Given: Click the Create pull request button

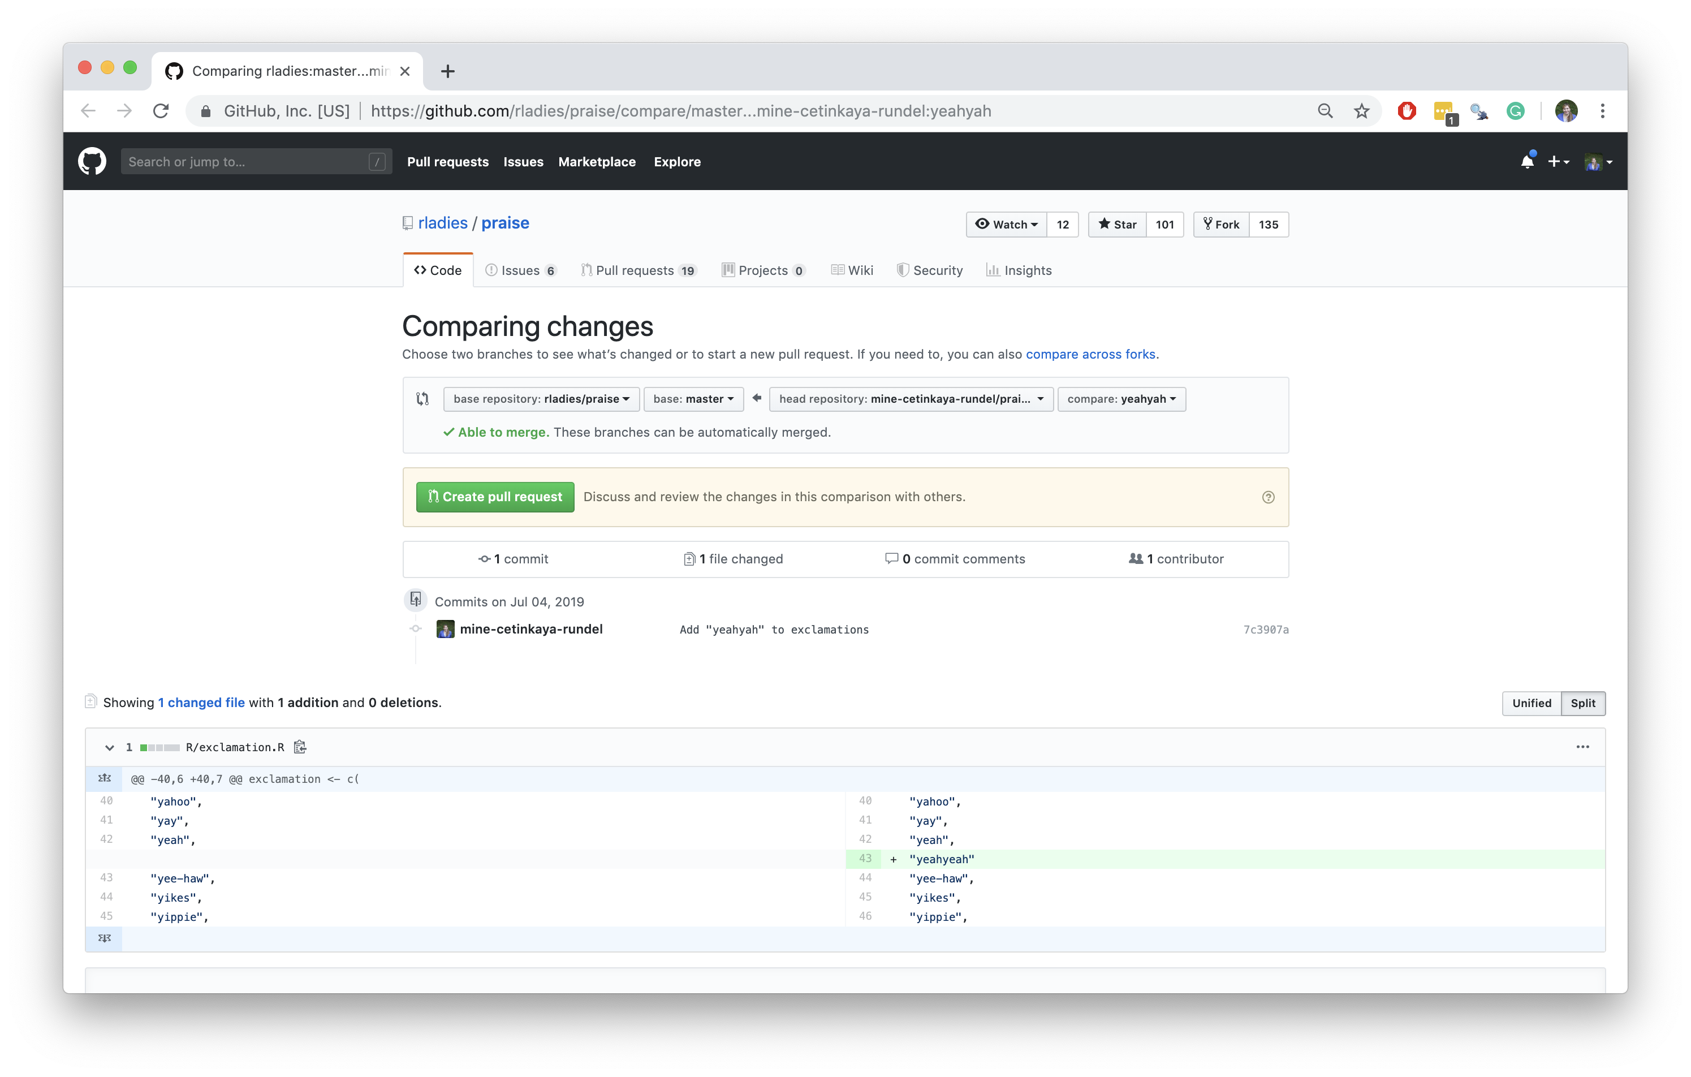Looking at the screenshot, I should coord(495,497).
